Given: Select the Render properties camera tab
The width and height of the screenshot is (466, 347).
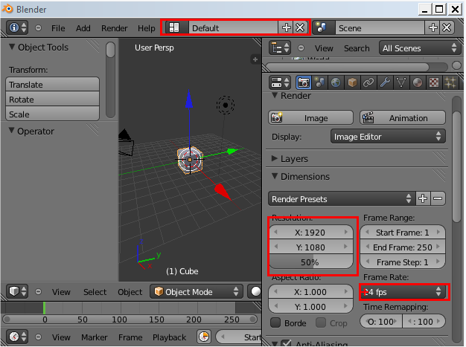Looking at the screenshot, I should pyautogui.click(x=304, y=82).
